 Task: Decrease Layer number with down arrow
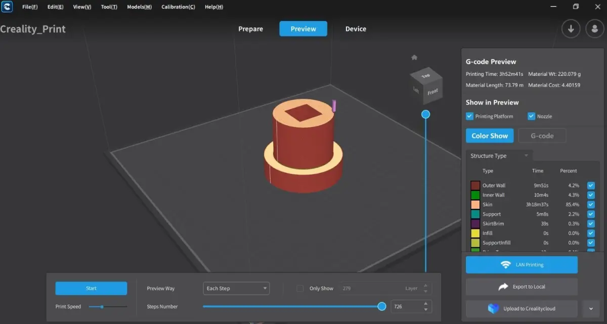(x=426, y=291)
